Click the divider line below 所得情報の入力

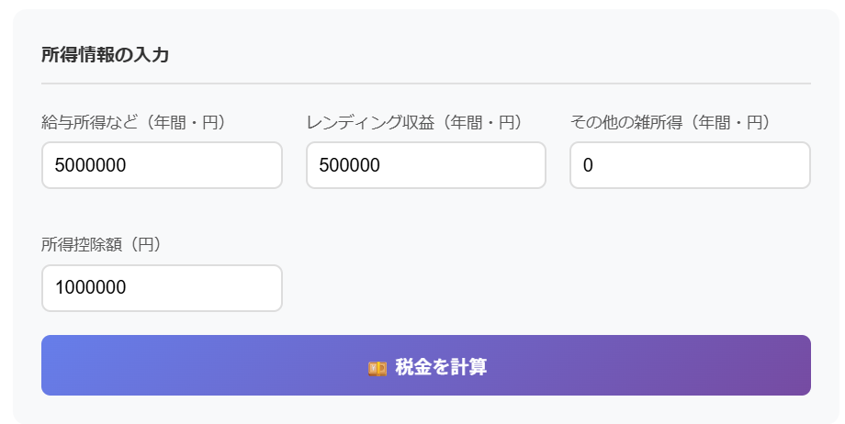(425, 84)
